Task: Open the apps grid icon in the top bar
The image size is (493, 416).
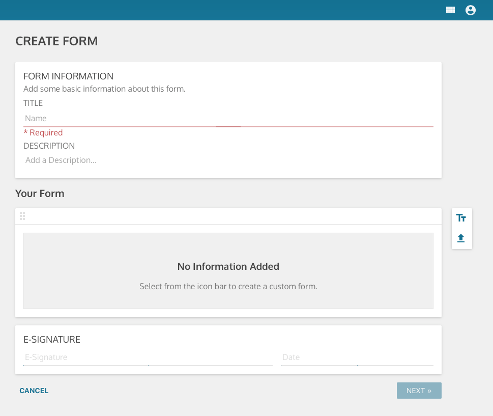Action: pos(450,10)
